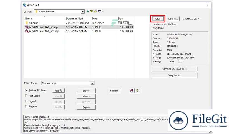The width and height of the screenshot is (232, 134).
Task: Enable the Text Labels checkbox
Action: pos(26,96)
